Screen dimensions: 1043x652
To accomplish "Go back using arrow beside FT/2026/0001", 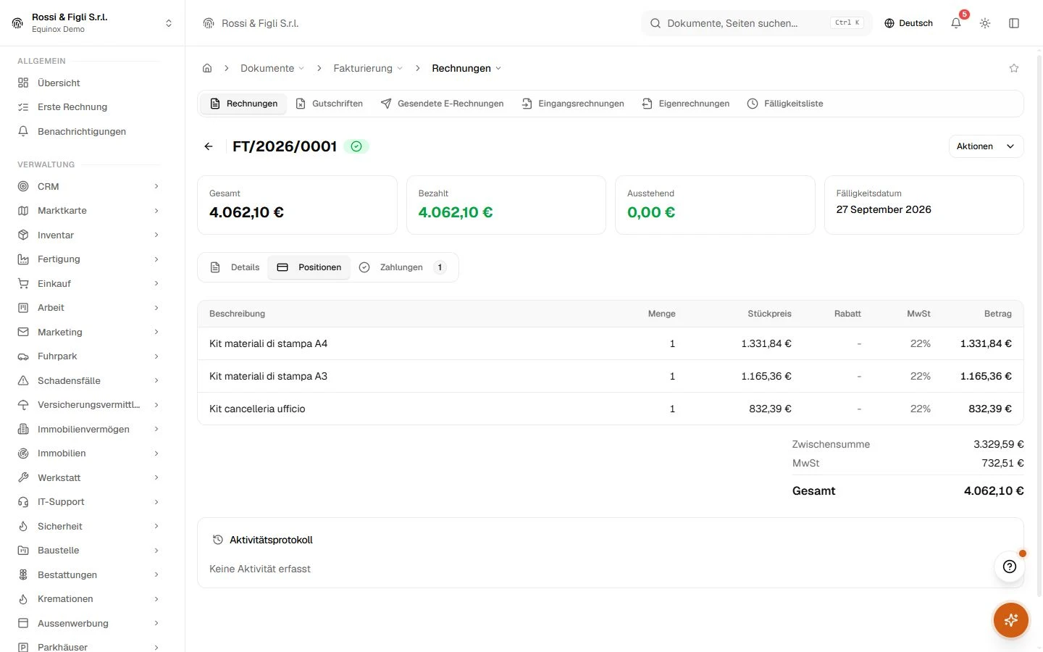I will (x=209, y=146).
